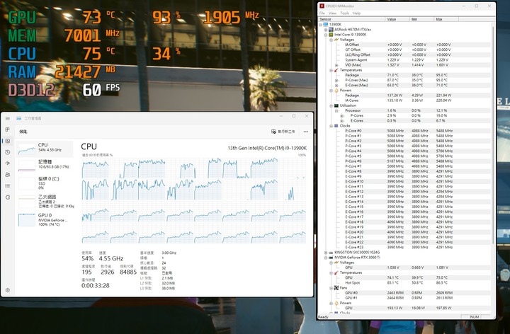Viewport: 510px width, 334px height.
Task: Collapse the 13900K root node in HWMonitor
Action: 320,24
